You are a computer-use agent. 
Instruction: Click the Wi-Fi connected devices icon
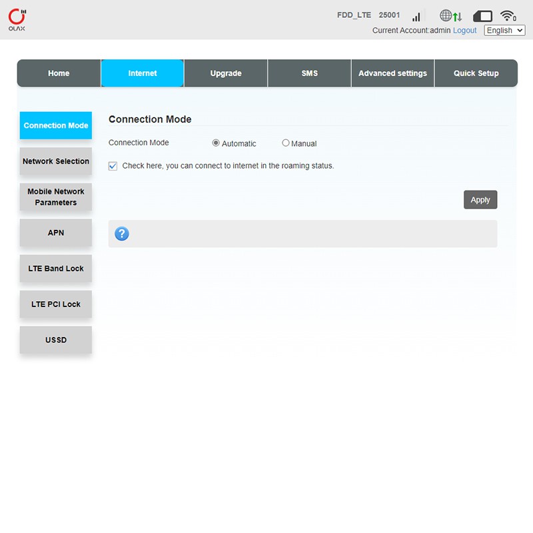pyautogui.click(x=508, y=16)
